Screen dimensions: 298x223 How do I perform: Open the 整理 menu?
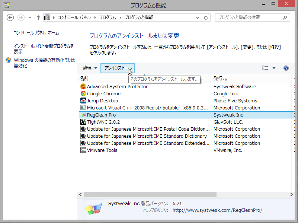click(90, 68)
